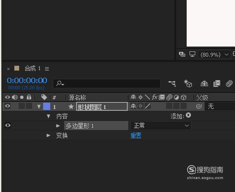Open the 正常 blend mode dropdown
The width and height of the screenshot is (235, 192).
click(161, 126)
